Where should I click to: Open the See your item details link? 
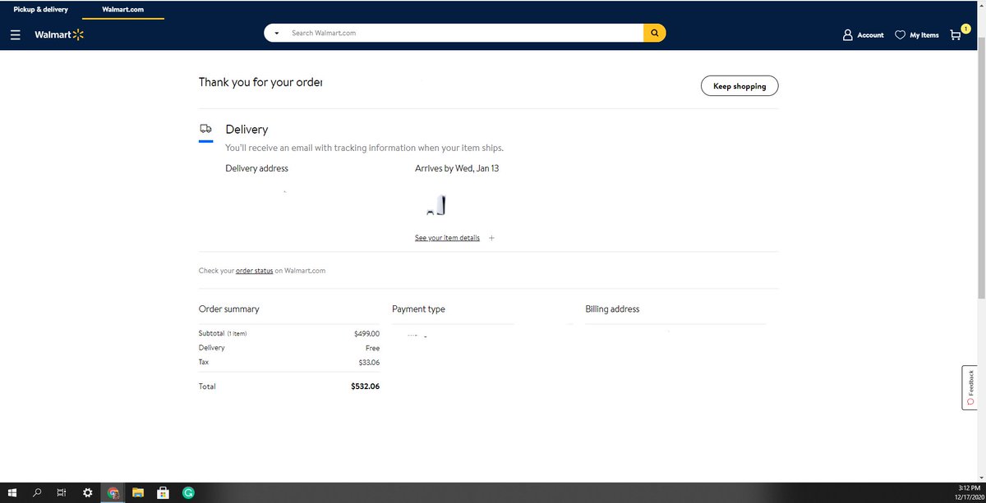click(447, 238)
